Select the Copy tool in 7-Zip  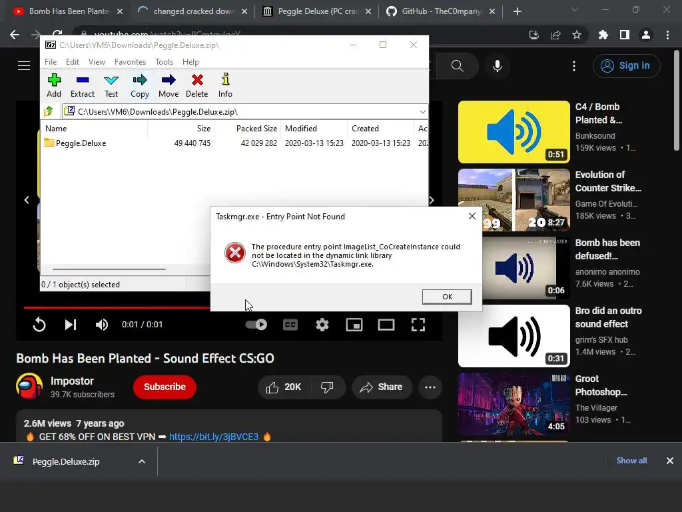point(140,85)
